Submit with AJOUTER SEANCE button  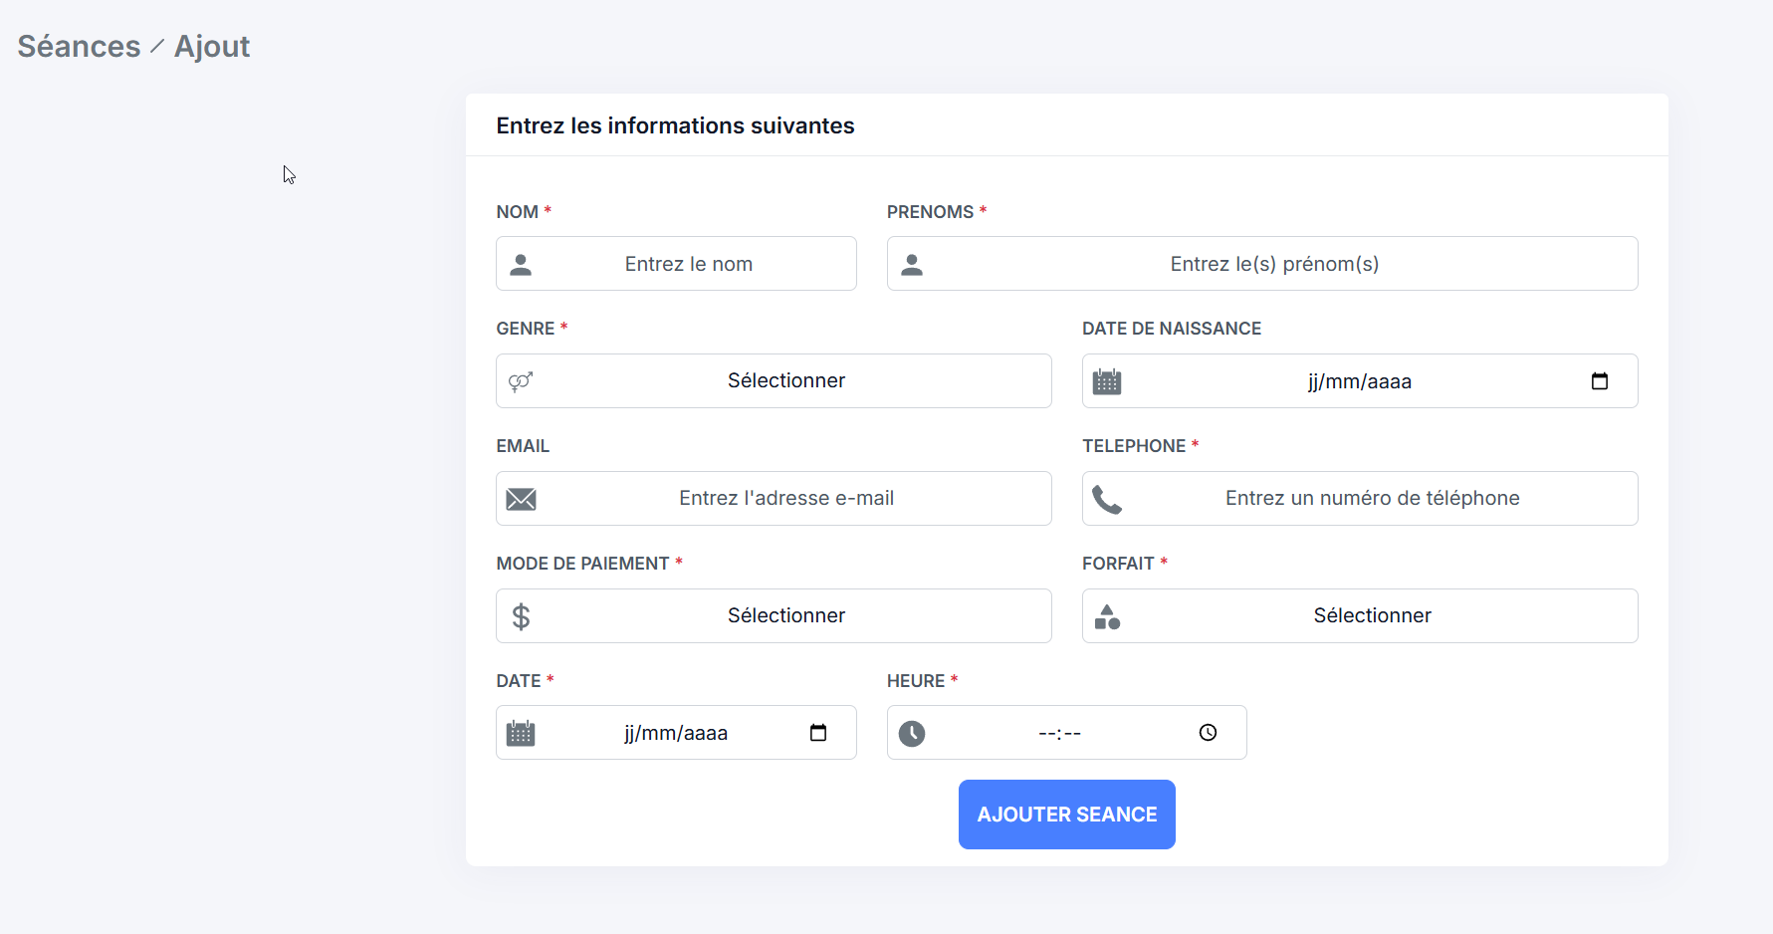(1066, 815)
